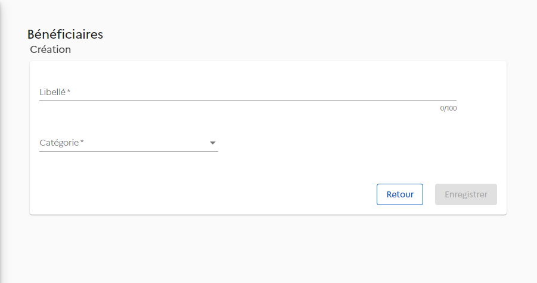Select the Catégorie label text
Viewport: 537px width, 283px height.
tap(59, 143)
